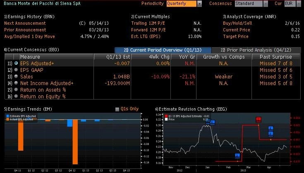Screen dimensions: 304x173
Task: Click the upper blue flag marker in April
Action: [271, 128]
